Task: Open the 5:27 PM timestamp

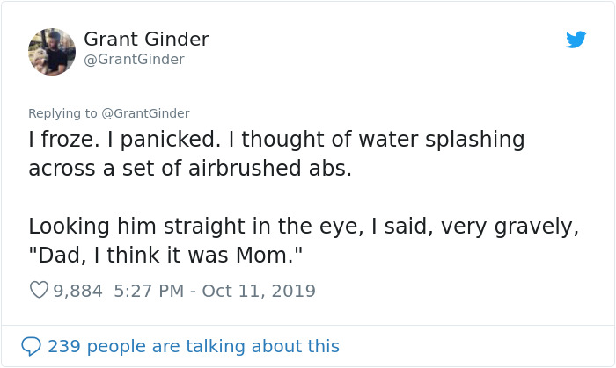Action: coord(149,290)
